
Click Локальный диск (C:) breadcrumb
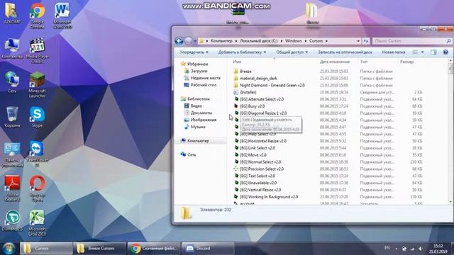click(x=258, y=41)
